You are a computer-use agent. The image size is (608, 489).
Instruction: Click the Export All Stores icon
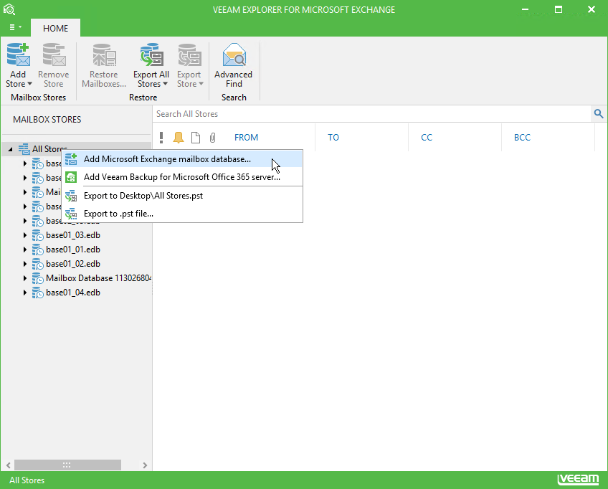click(x=151, y=55)
